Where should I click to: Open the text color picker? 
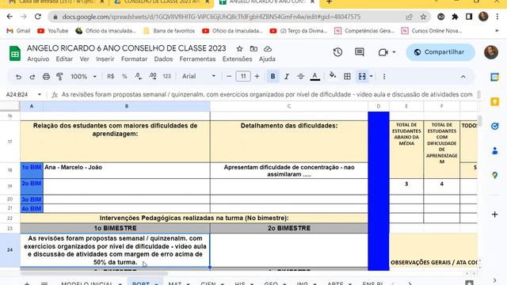click(315, 77)
